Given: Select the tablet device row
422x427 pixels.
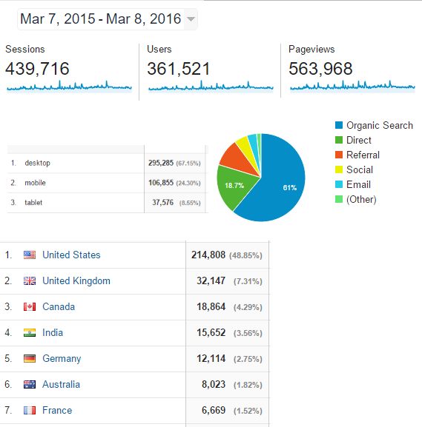Looking at the screenshot, I should (108, 203).
